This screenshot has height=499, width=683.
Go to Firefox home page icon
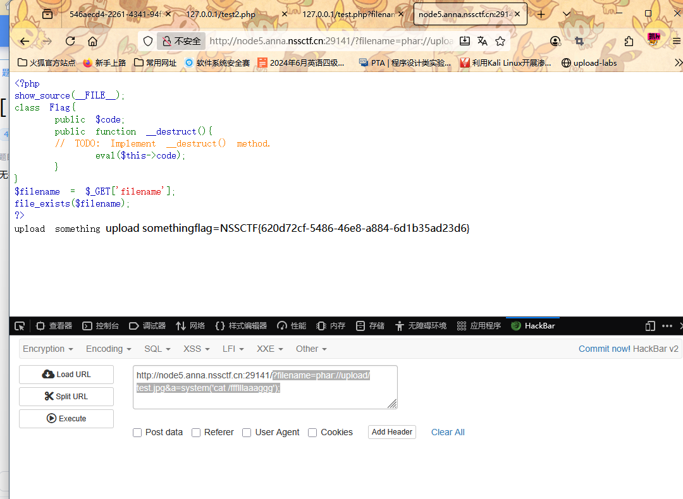pos(92,41)
